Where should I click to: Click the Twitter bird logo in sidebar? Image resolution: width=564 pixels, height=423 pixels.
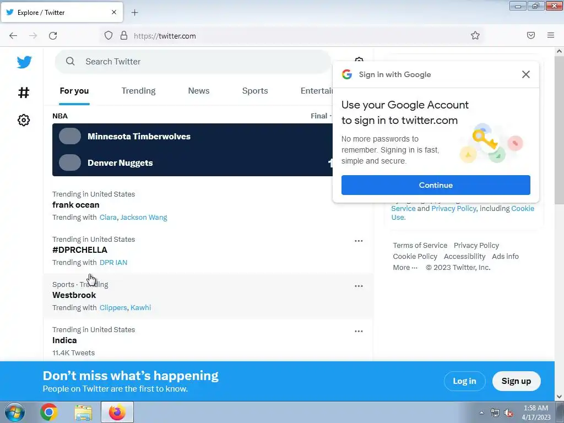[24, 62]
